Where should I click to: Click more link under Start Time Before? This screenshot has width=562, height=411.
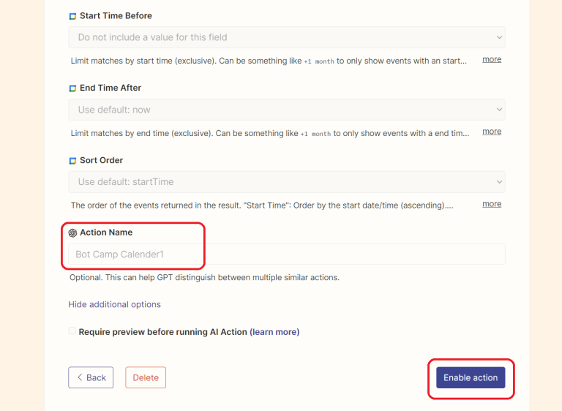pyautogui.click(x=492, y=59)
